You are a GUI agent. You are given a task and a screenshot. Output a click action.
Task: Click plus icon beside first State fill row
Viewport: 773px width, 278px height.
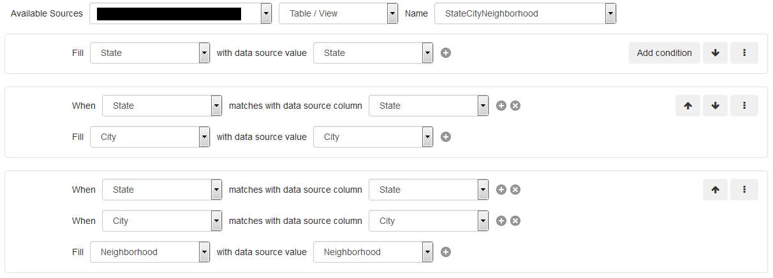point(446,53)
